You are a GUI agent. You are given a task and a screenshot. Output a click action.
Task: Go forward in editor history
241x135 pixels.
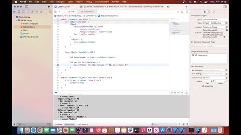tap(63, 12)
